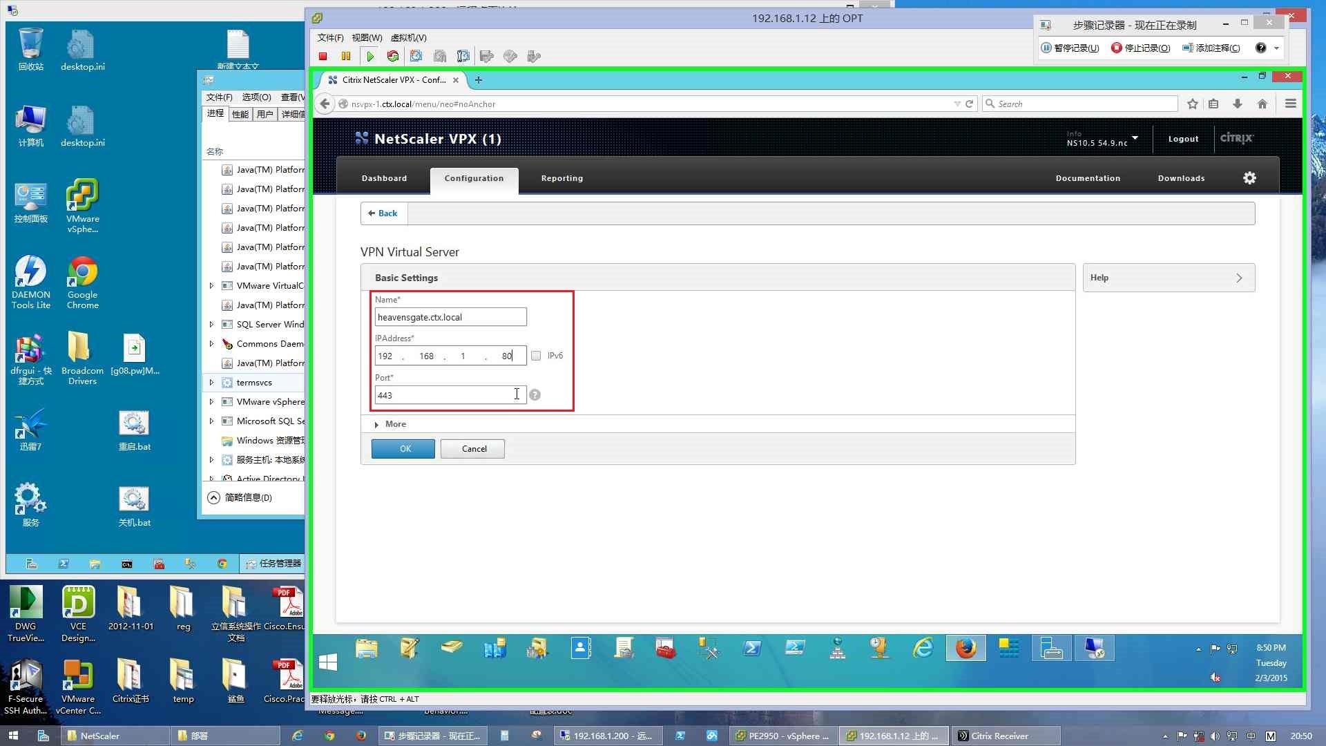This screenshot has height=746, width=1326.
Task: Open the NS10.5 info dropdown arrow
Action: point(1135,137)
